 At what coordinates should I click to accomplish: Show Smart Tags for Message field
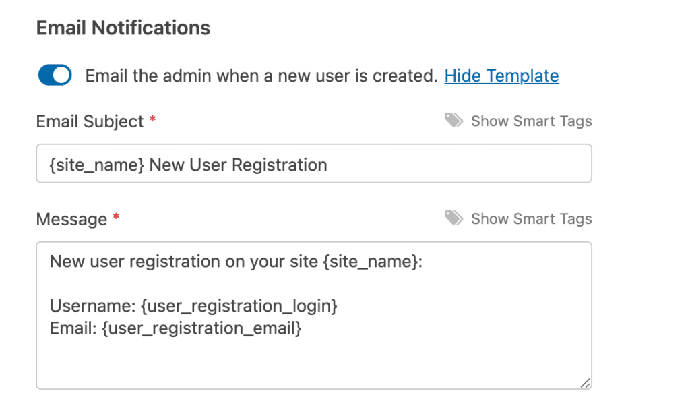tap(531, 218)
